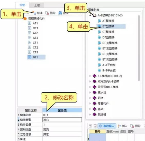The width and height of the screenshot is (145, 141).
Task: Click the open book icon of A-E楼梯
Action: (x=95, y=15)
